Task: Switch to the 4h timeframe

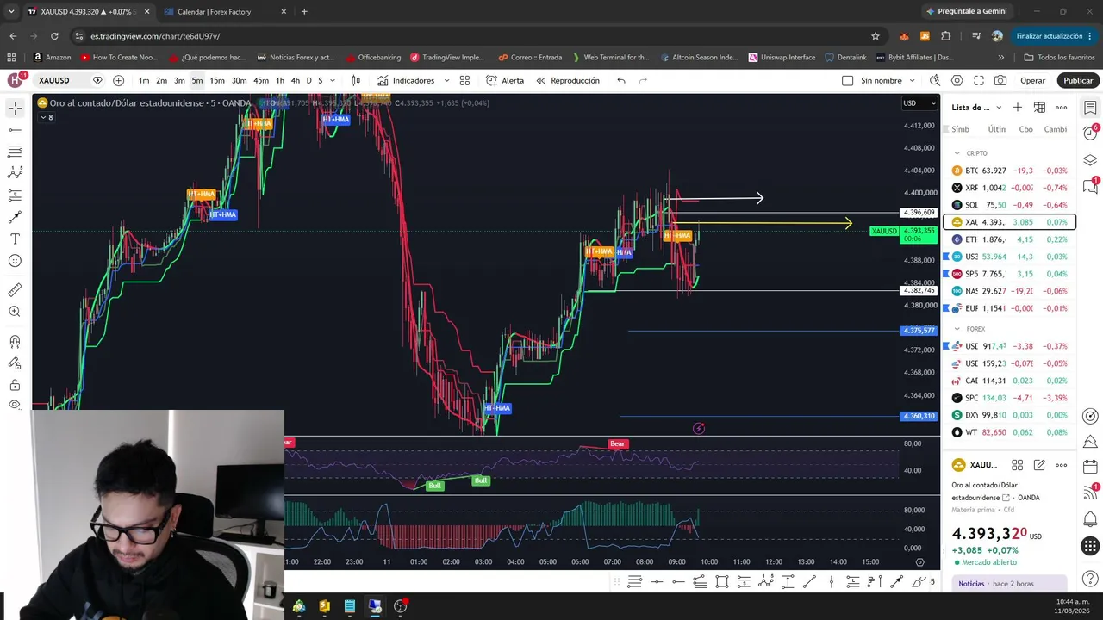Action: point(296,80)
